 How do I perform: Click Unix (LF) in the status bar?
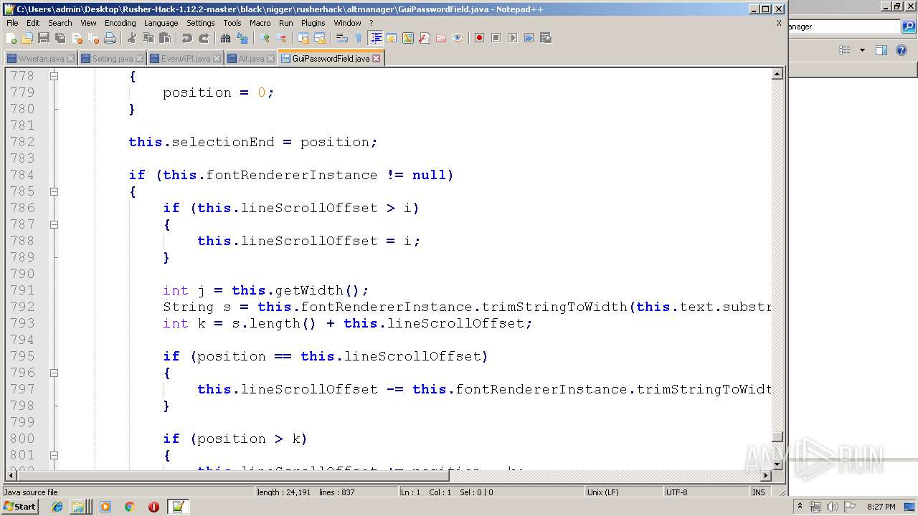(x=603, y=492)
